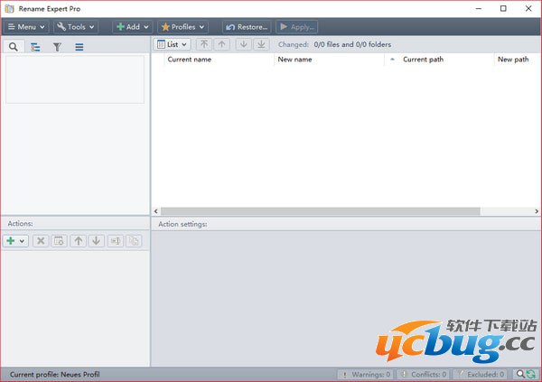Open the filter tab with funnel icon
The height and width of the screenshot is (382, 542).
coord(57,46)
